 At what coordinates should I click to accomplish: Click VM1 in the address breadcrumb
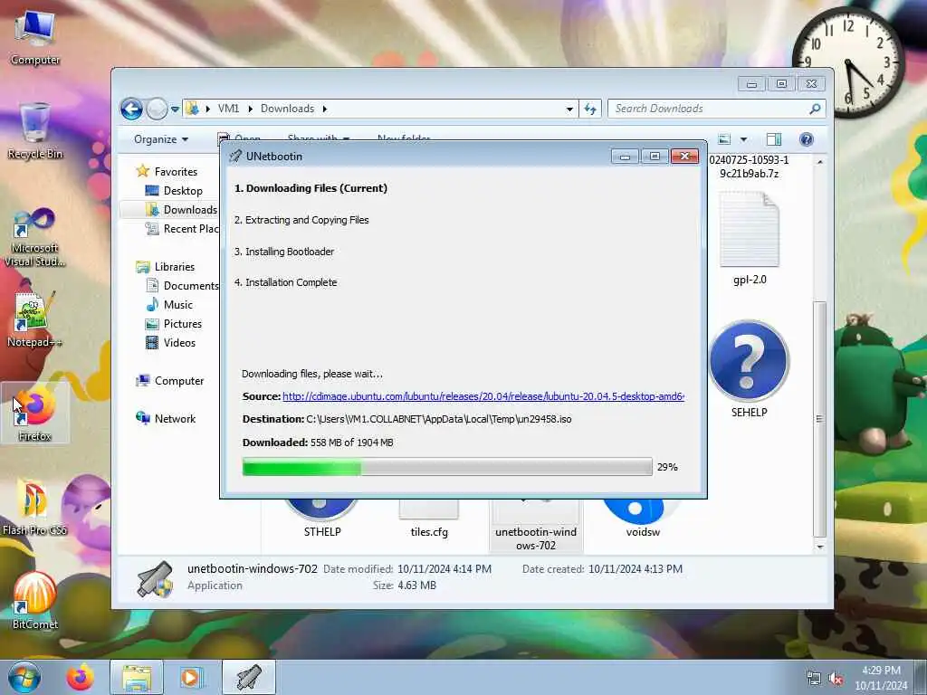(x=228, y=109)
